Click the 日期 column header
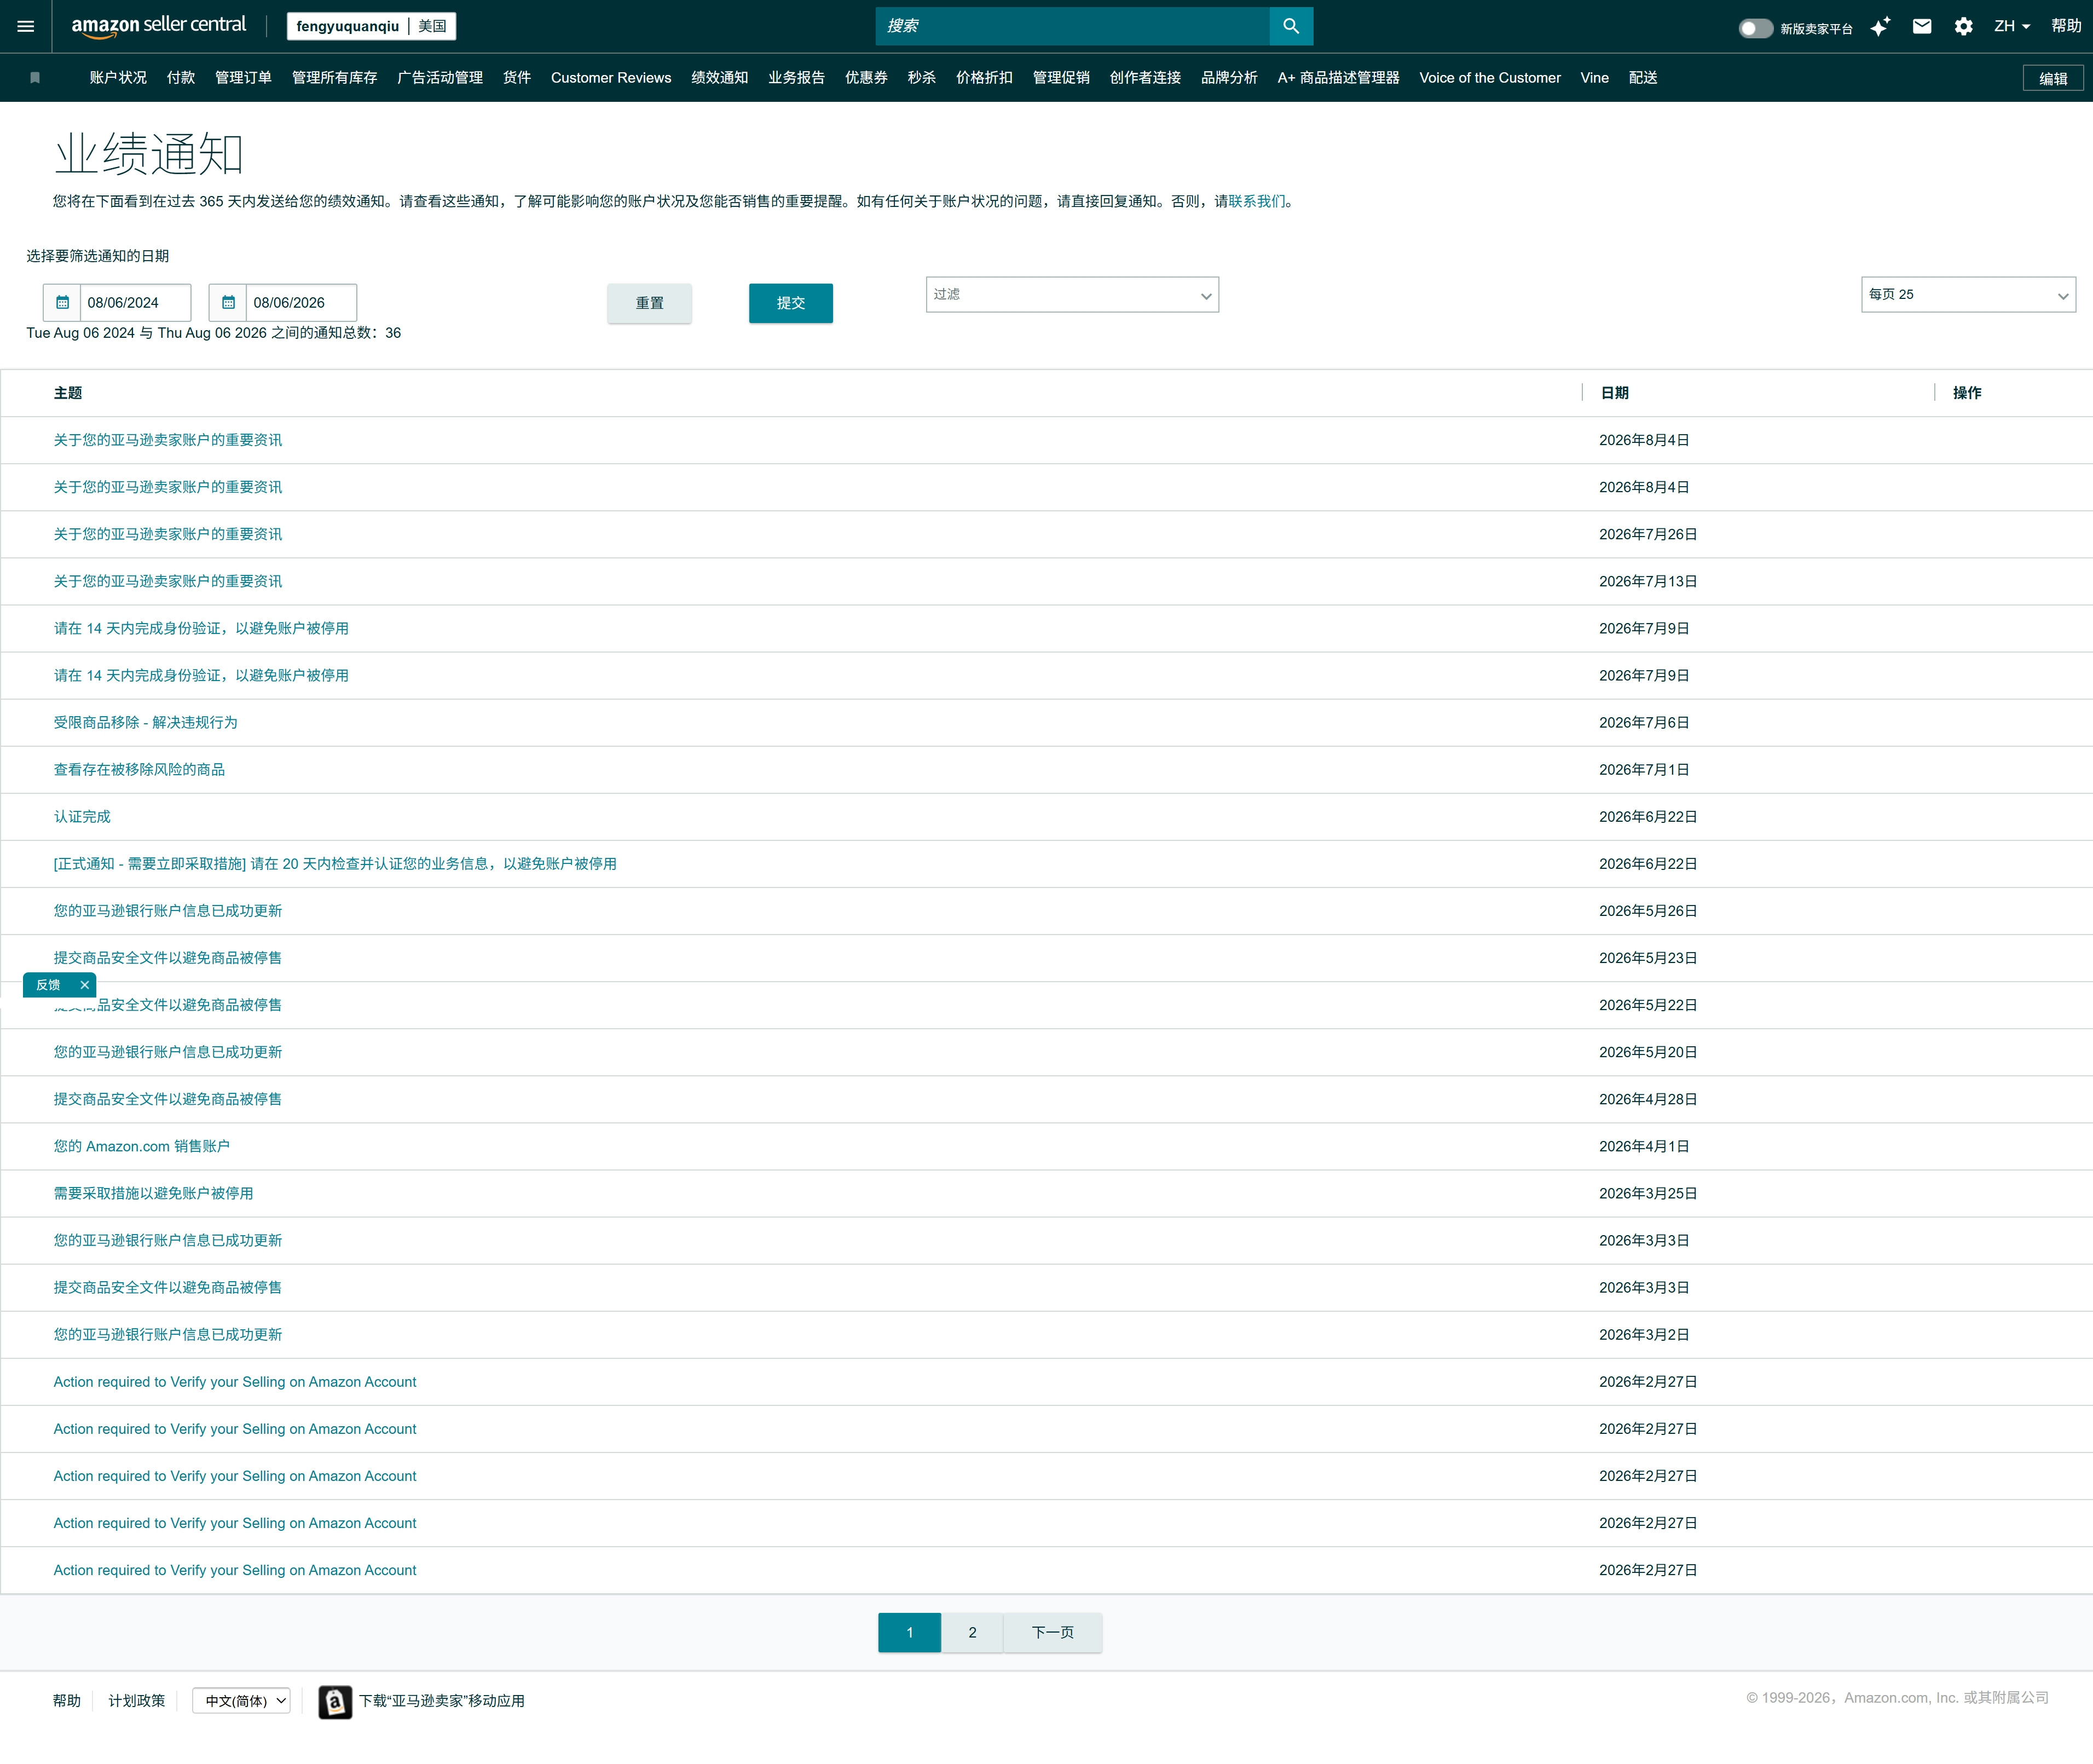 click(1614, 393)
